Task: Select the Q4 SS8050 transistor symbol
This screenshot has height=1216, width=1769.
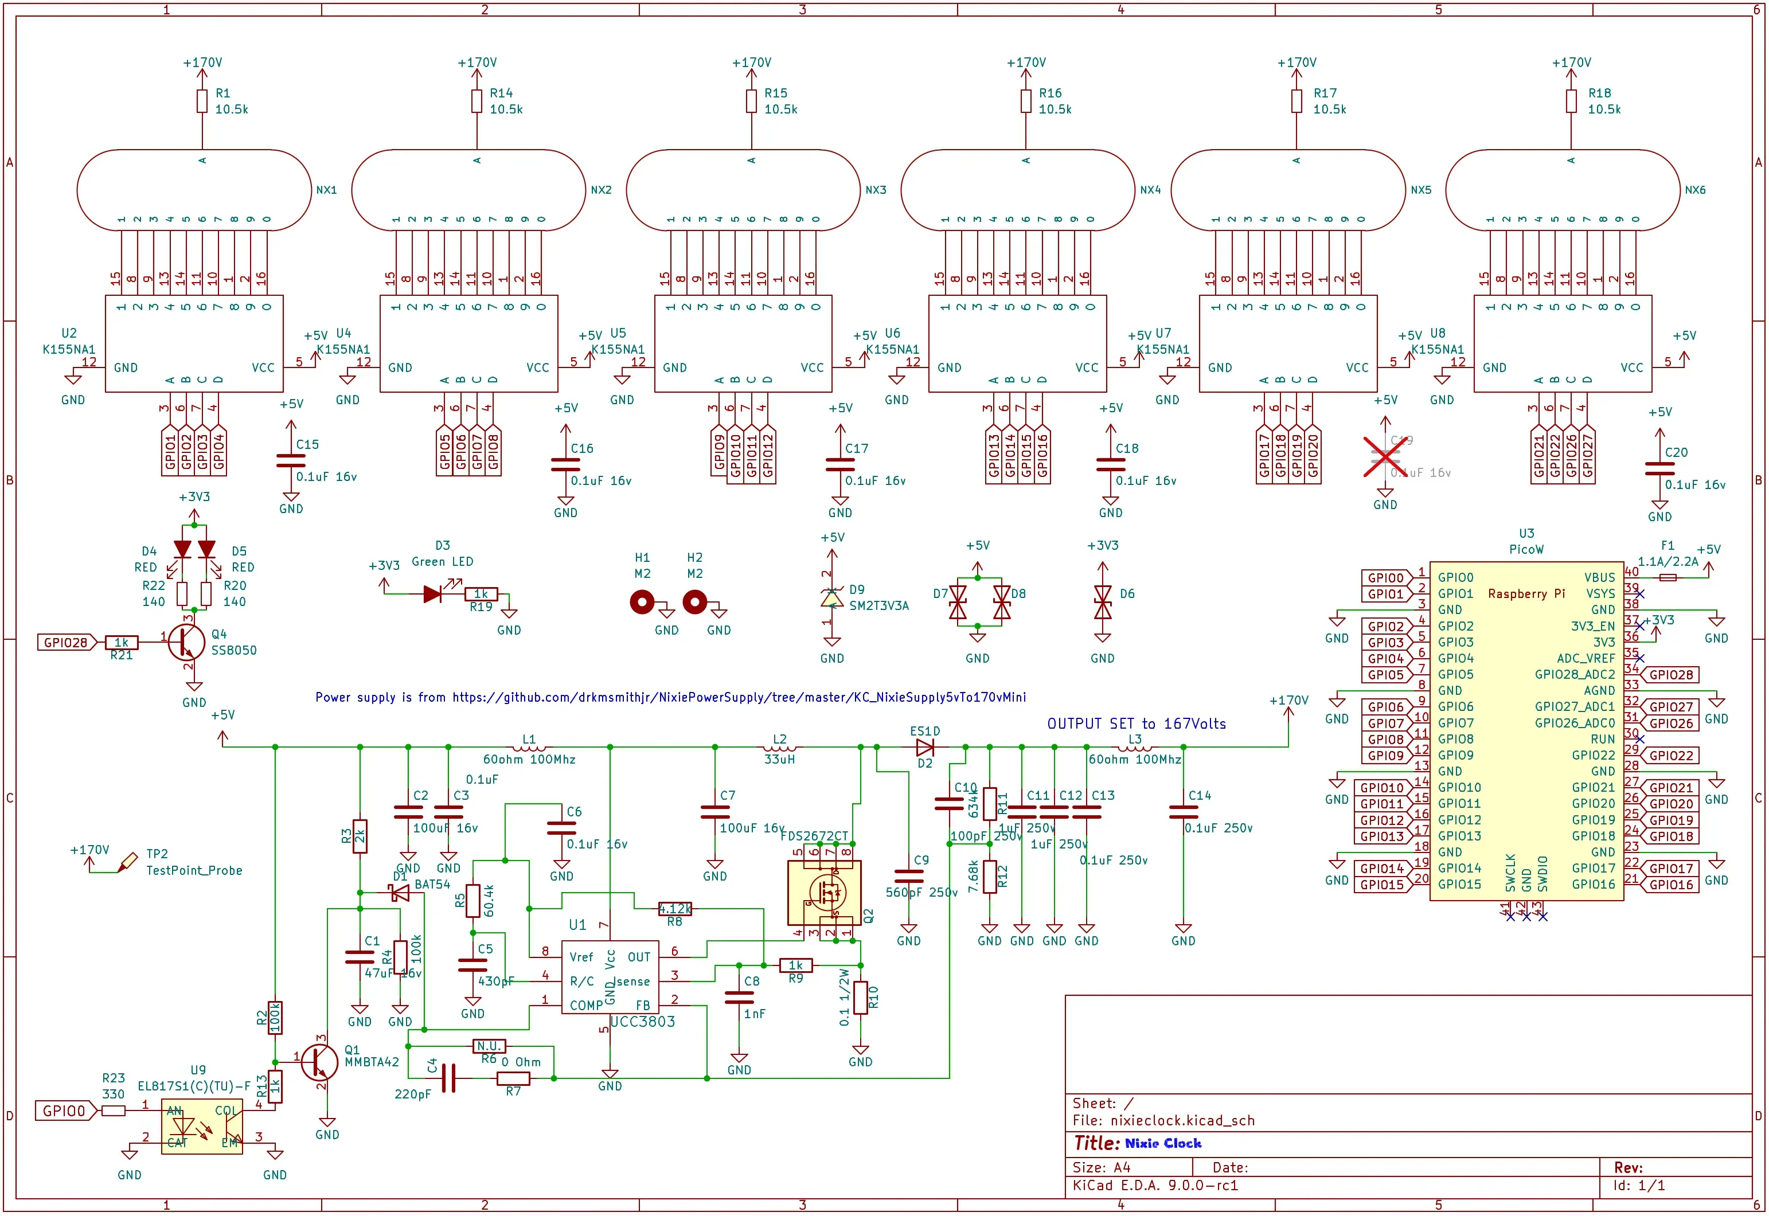Action: click(x=186, y=643)
